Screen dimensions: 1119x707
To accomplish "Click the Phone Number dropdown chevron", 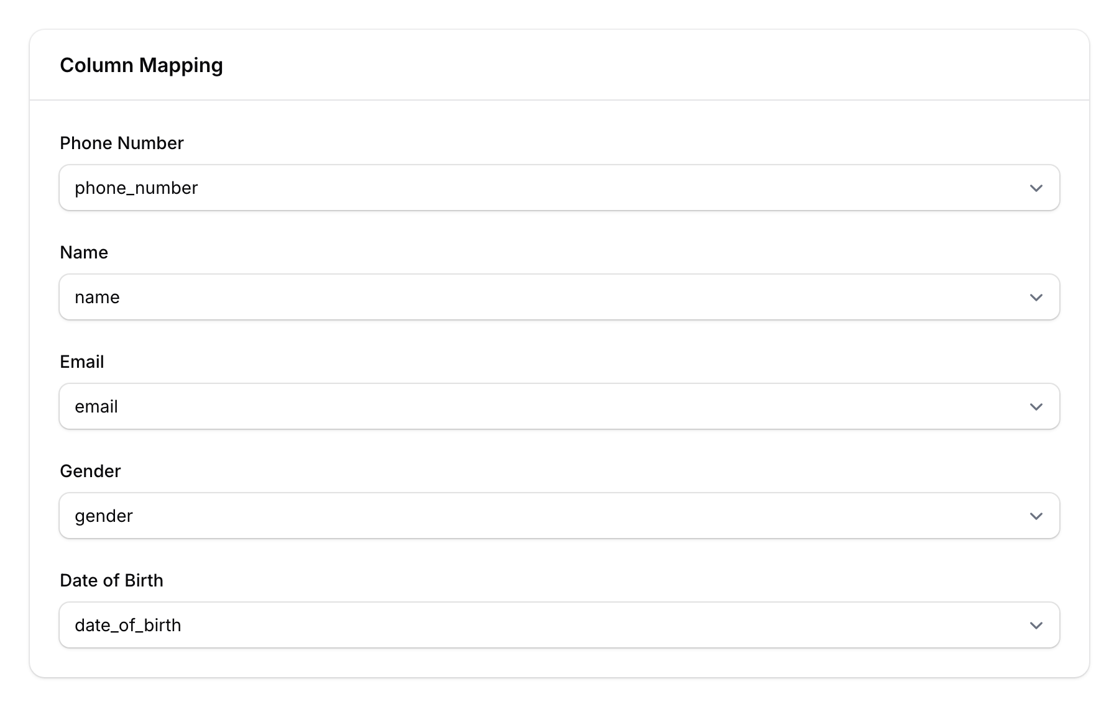I will tap(1036, 188).
